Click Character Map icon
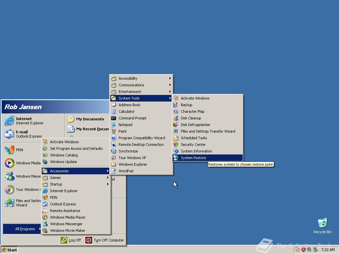Screen dimensions: 339x254 coord(176,111)
